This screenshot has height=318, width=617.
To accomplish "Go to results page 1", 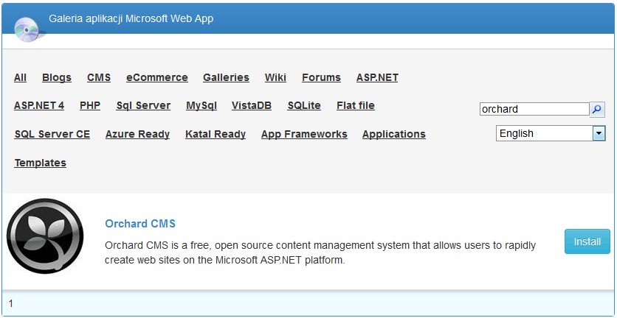I will tap(11, 303).
